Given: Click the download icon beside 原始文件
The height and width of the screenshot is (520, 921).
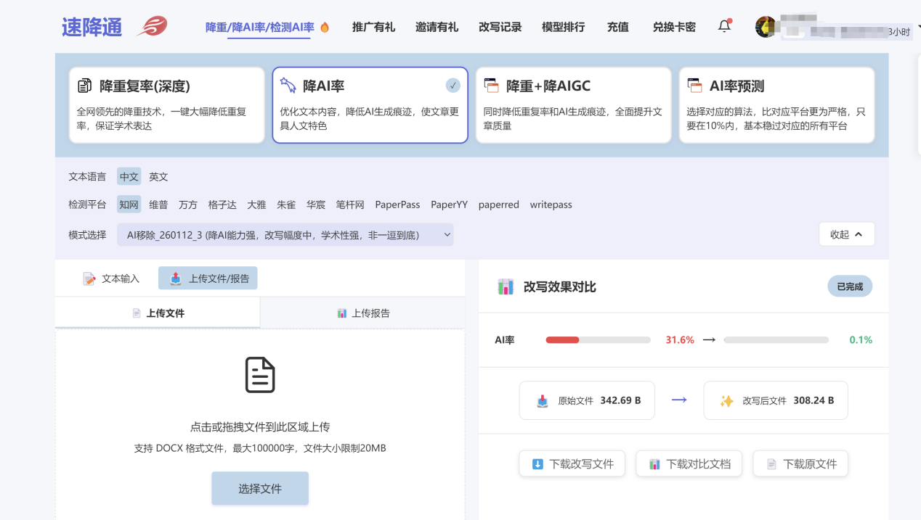Looking at the screenshot, I should tap(543, 401).
